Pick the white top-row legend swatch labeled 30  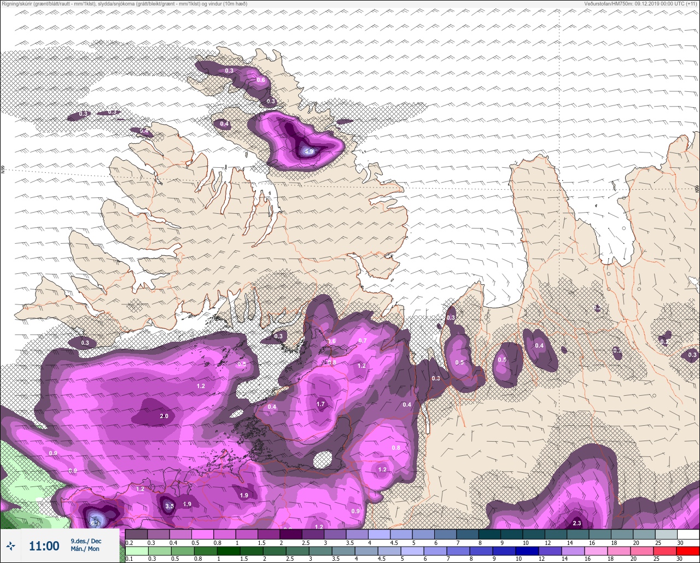click(688, 534)
